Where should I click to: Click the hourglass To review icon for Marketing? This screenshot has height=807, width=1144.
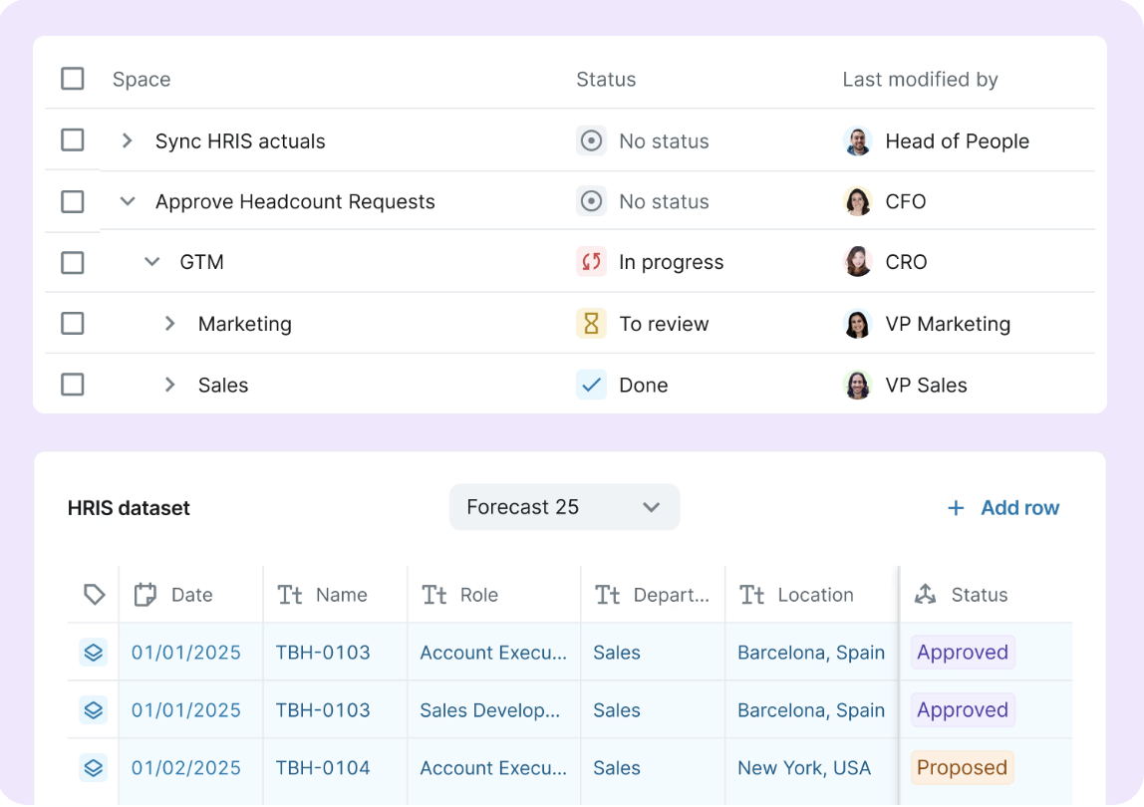(591, 323)
